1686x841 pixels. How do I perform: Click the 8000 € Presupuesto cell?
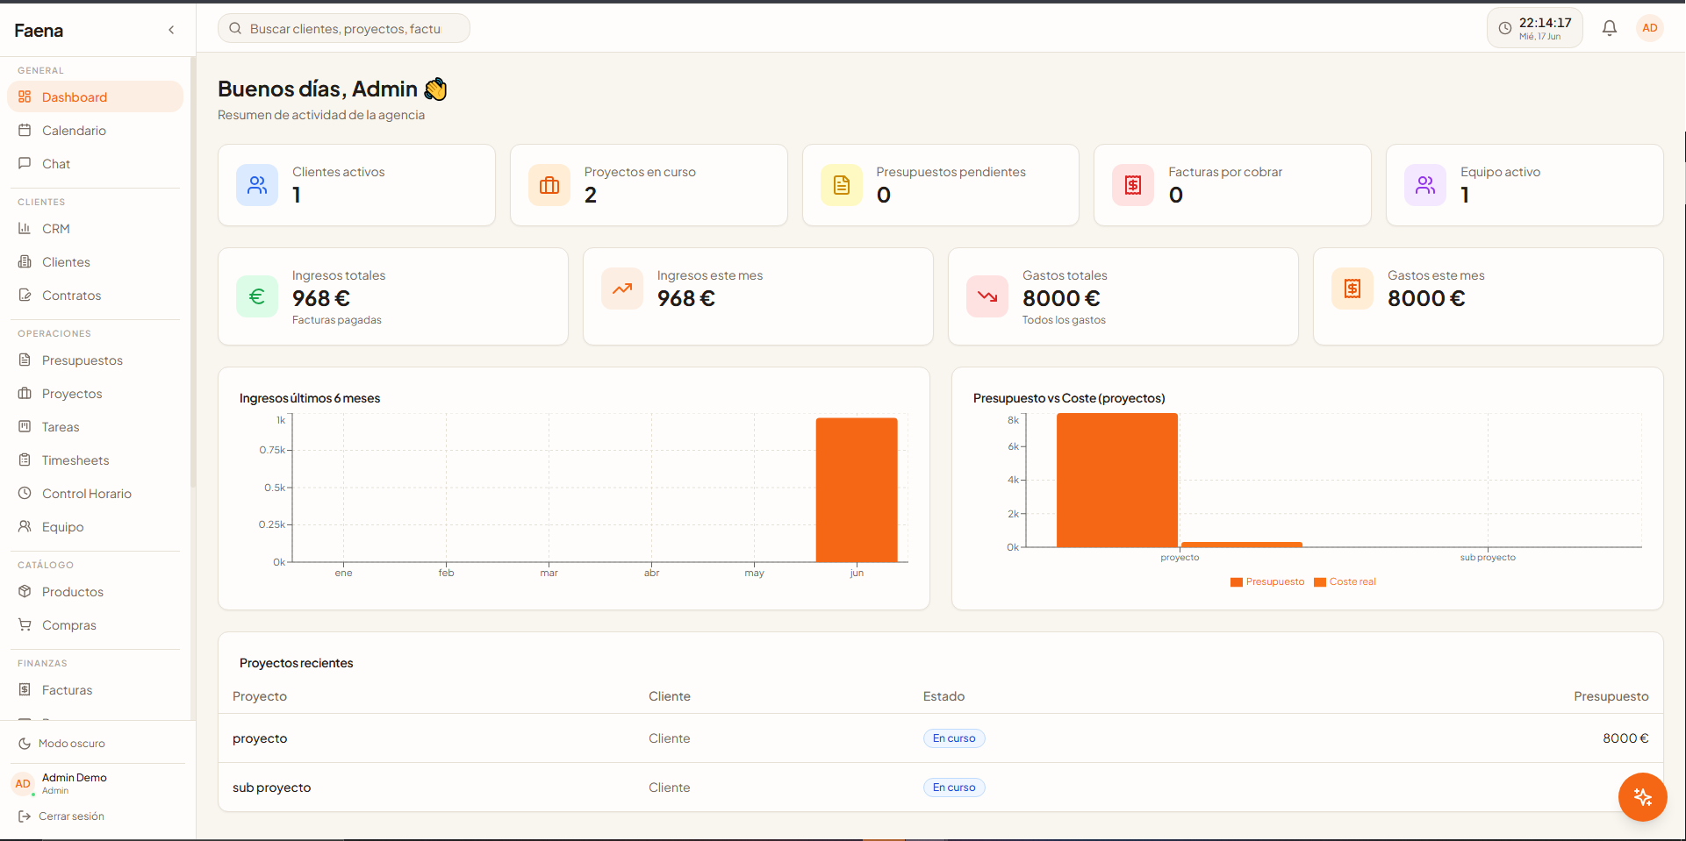(x=1625, y=738)
